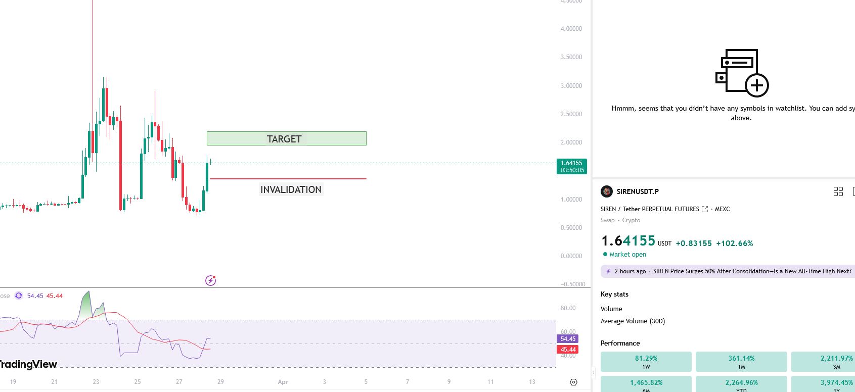Click the 0.00000 label on the price scale
The image size is (855, 392).
571,256
